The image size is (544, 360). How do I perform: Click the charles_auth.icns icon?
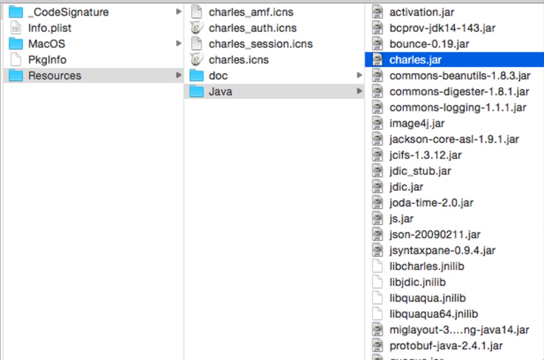(197, 28)
